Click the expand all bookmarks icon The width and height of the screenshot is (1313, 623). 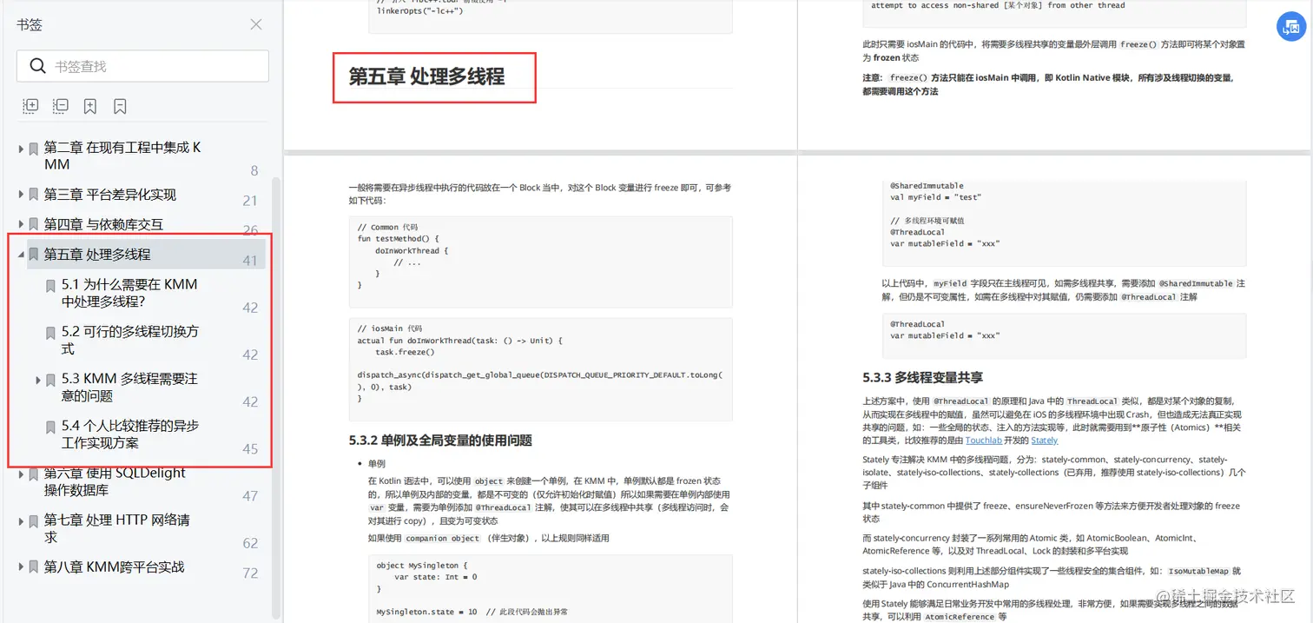point(30,105)
